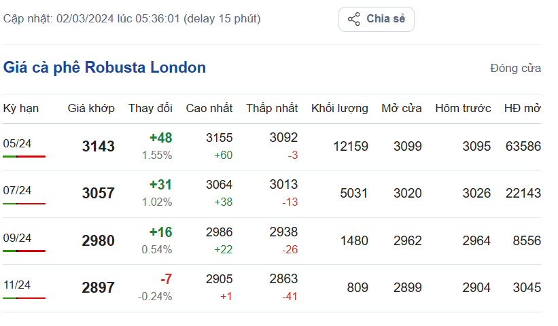Click the Cao nhất column header

[209, 108]
